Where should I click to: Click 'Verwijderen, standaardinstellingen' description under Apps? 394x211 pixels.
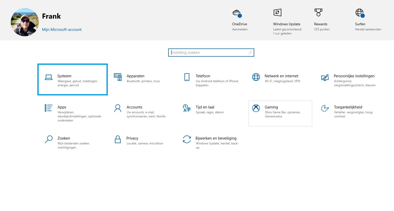point(79,116)
